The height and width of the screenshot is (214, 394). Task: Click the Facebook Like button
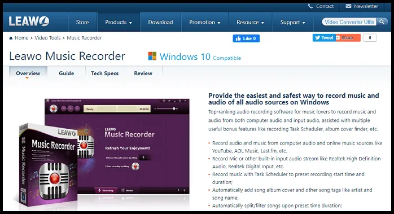246,38
